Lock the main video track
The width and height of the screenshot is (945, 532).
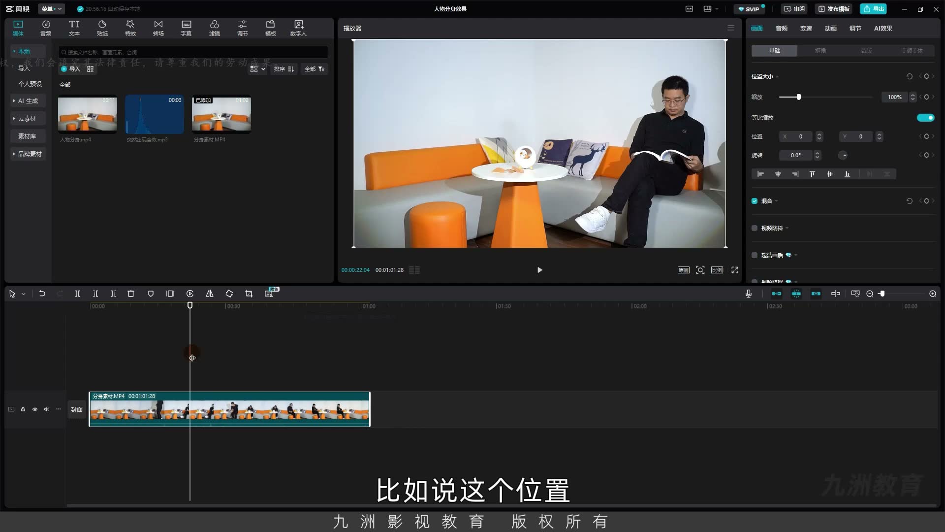click(x=23, y=409)
